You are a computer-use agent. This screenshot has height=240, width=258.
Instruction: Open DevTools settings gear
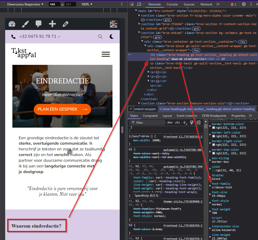pos(244,4)
